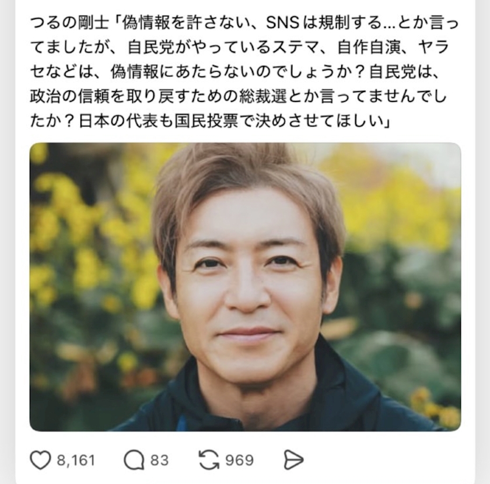Open replies via the speech bubble icon
This screenshot has height=484, width=490.
(x=134, y=460)
